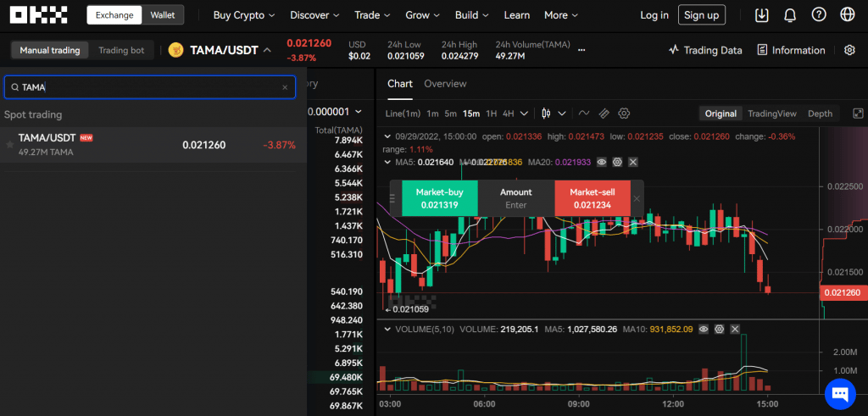Open the 0.000001 price precision dropdown

click(334, 112)
